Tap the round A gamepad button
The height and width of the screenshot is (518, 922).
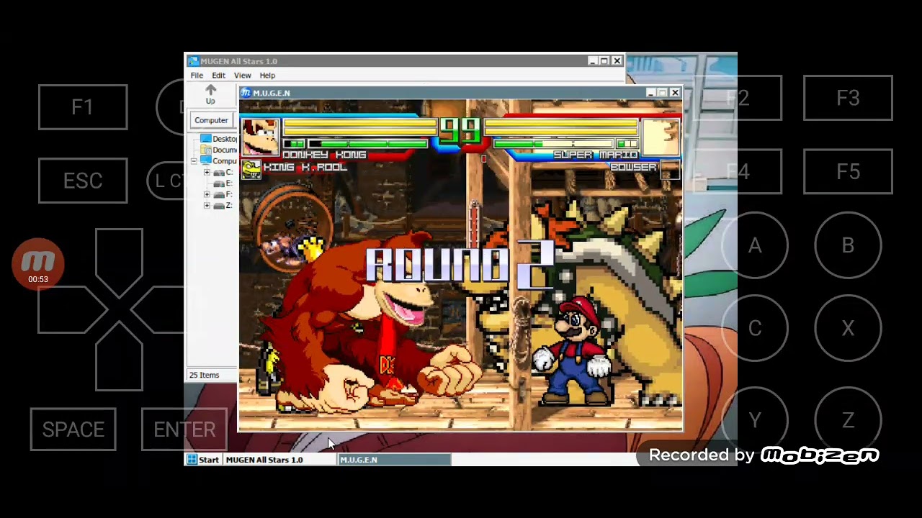tap(754, 246)
